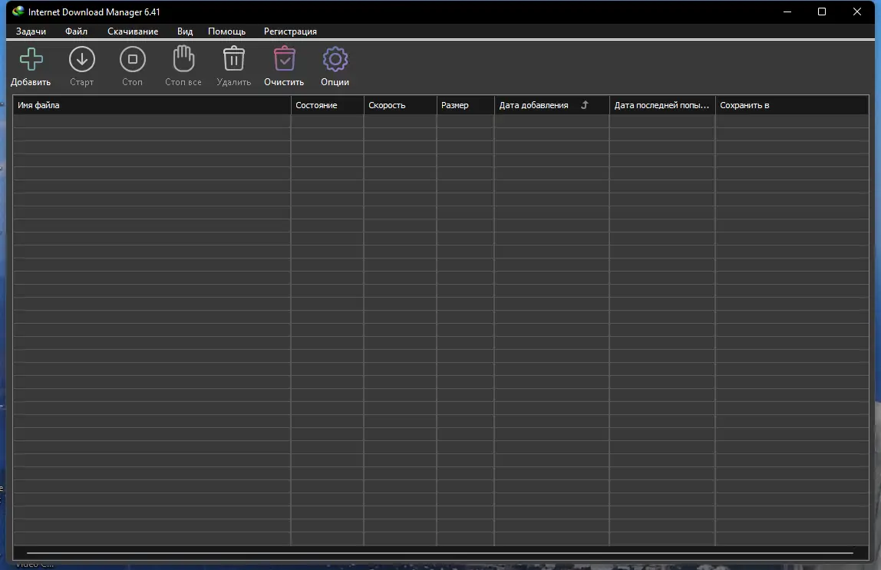881x570 pixels.
Task: Open the Файл menu
Action: 77,31
